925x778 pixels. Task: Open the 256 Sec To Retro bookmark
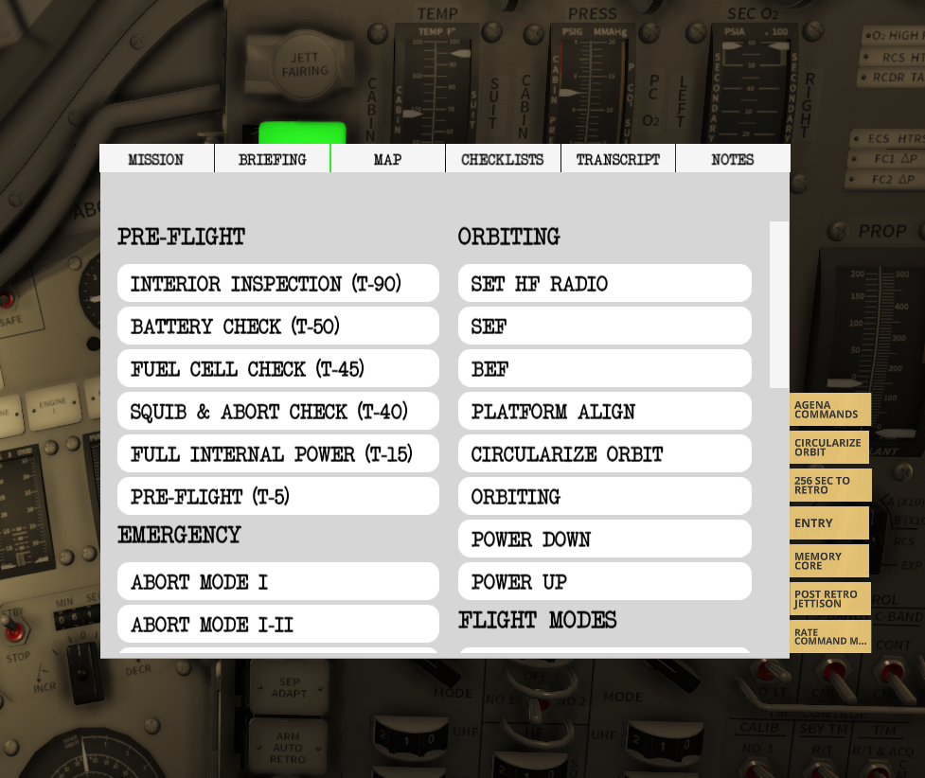[x=830, y=485]
